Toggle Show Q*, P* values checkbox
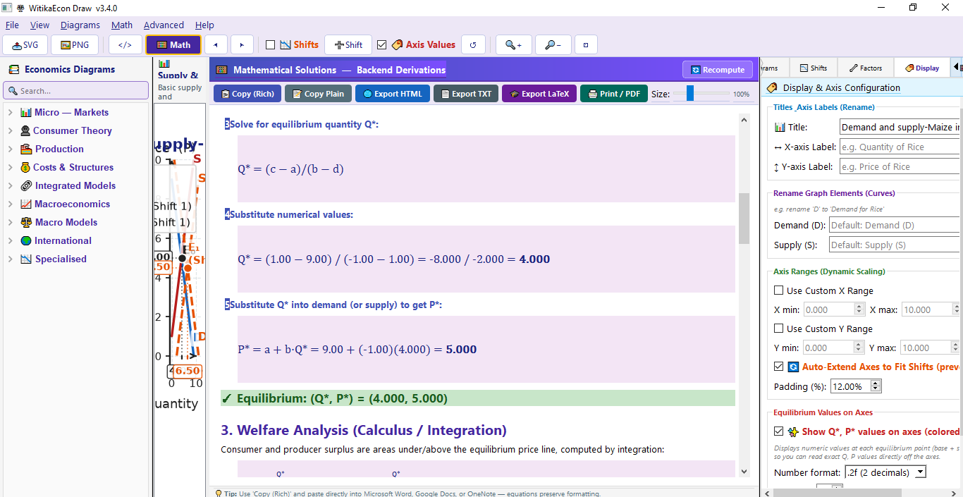 tap(778, 431)
